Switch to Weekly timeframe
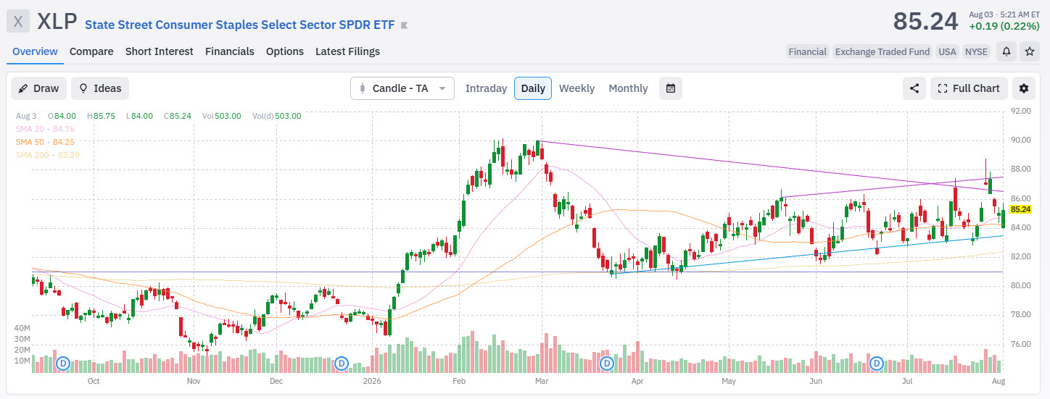 tap(576, 88)
